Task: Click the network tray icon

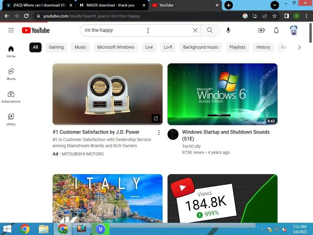Action: point(277,229)
